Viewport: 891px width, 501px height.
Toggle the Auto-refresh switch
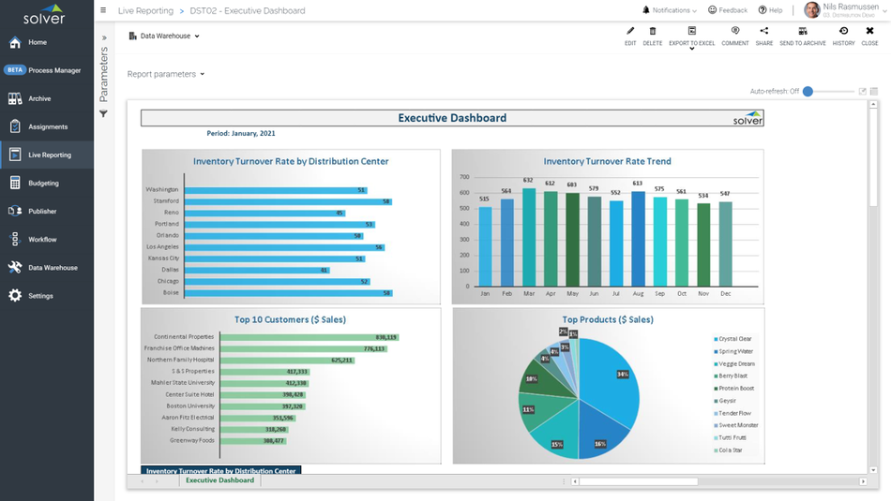coord(812,92)
